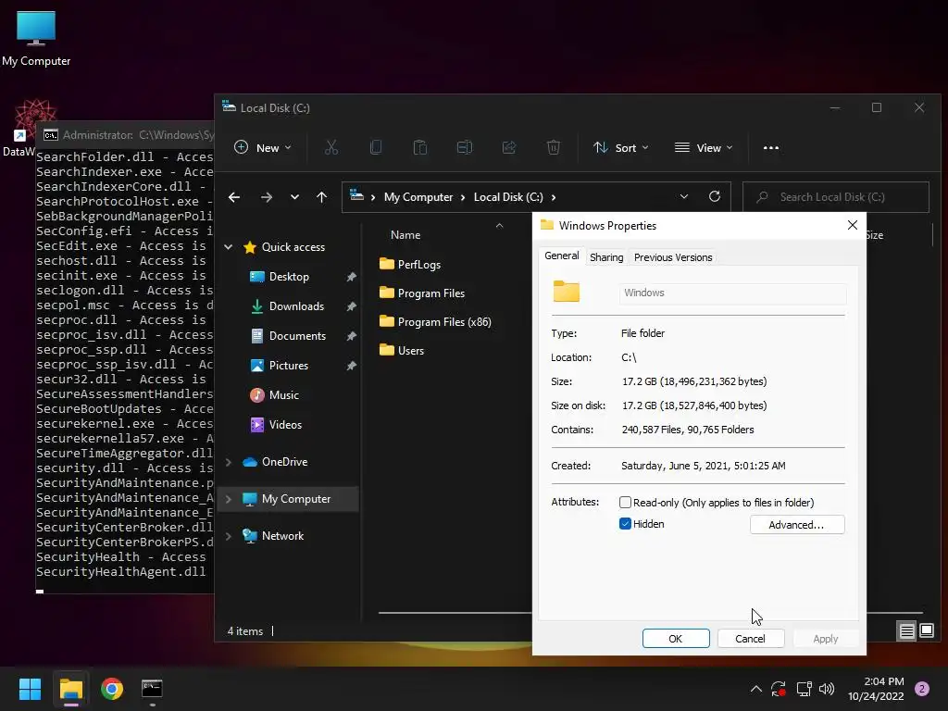Click the Paste clipboard icon in Explorer toolbar
948x711 pixels.
[420, 147]
